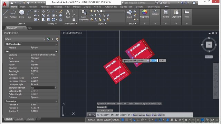Screen dimensions: 221x124
Task: Click the layer color swatch
Action: click(x=101, y=11)
